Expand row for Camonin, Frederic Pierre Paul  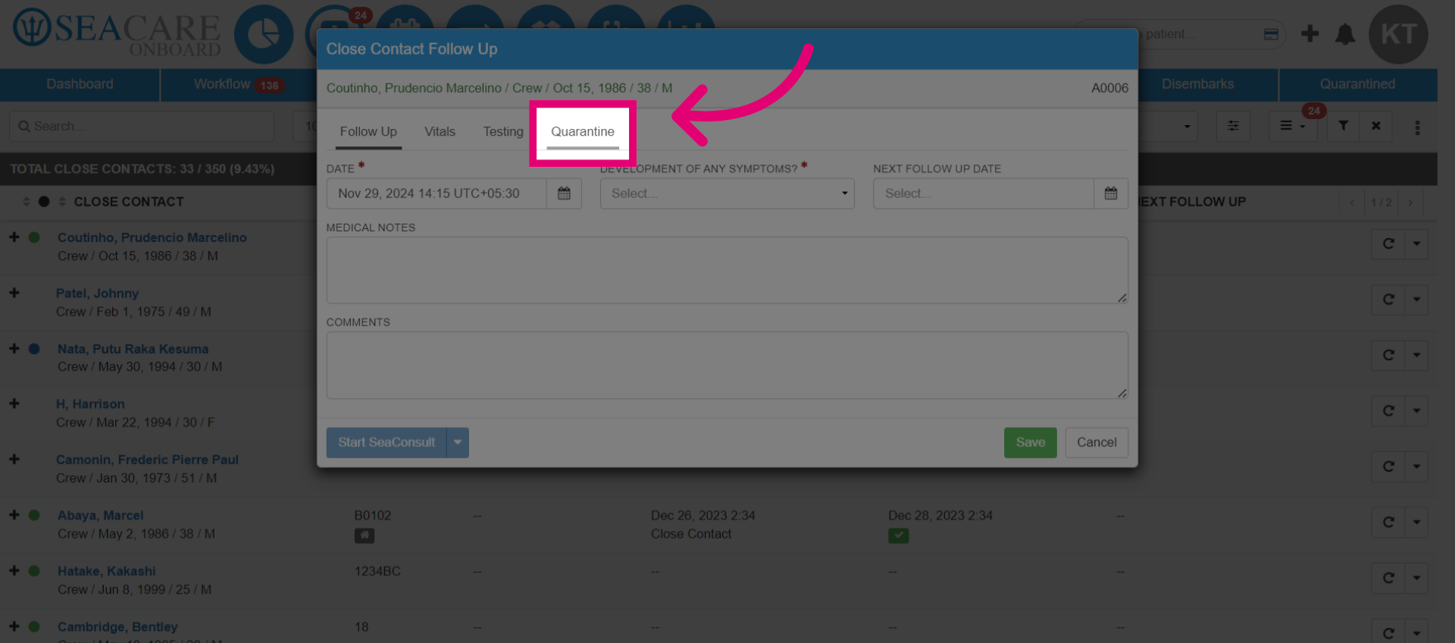14,460
